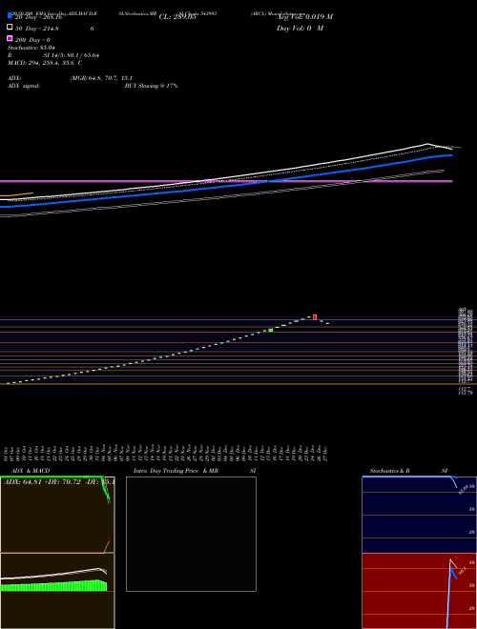Click the 'SI 14/3: 80.1 / 65.64' reading

click(x=72, y=55)
